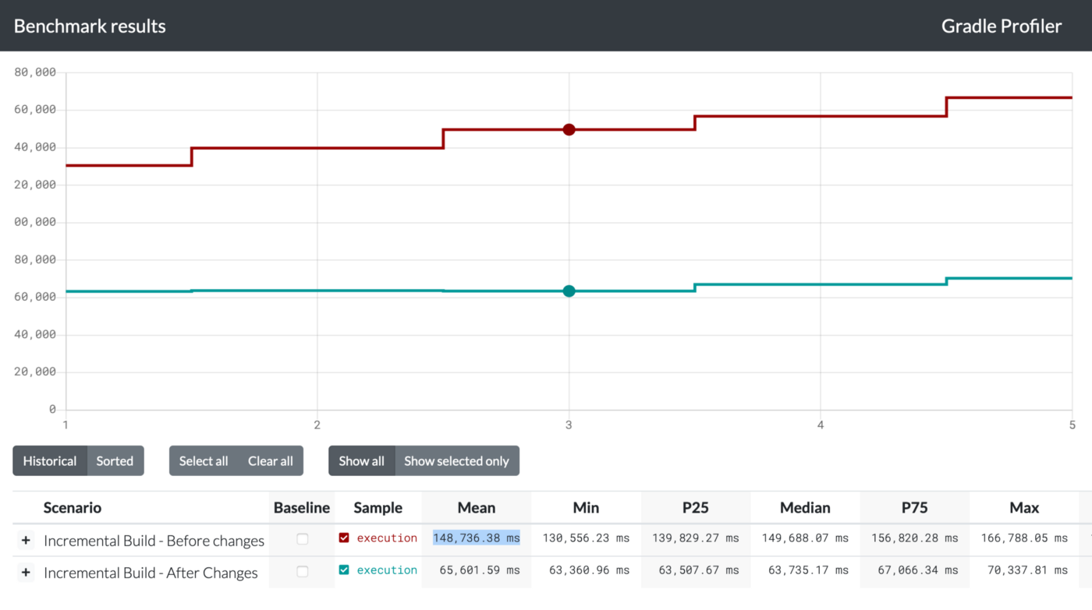Click the 139,829.27 ms P25 value
The height and width of the screenshot is (610, 1092).
(x=696, y=538)
